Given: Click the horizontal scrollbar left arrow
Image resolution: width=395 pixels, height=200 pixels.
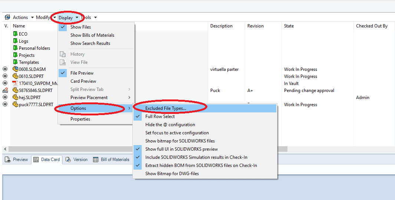Looking at the screenshot, I should pos(5,149).
